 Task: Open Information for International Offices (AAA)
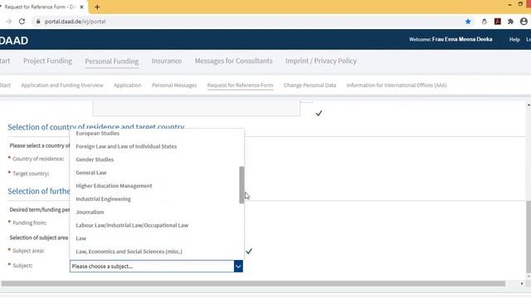pos(397,86)
